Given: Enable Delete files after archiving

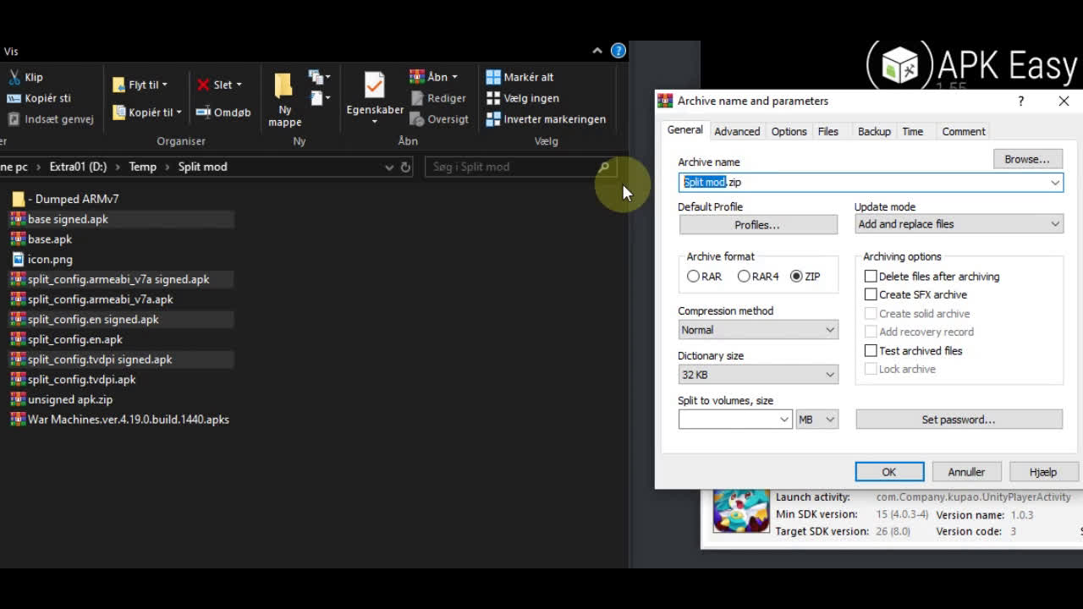Looking at the screenshot, I should pyautogui.click(x=871, y=277).
